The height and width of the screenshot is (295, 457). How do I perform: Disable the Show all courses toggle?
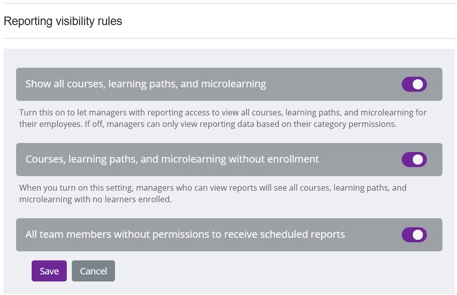(414, 84)
